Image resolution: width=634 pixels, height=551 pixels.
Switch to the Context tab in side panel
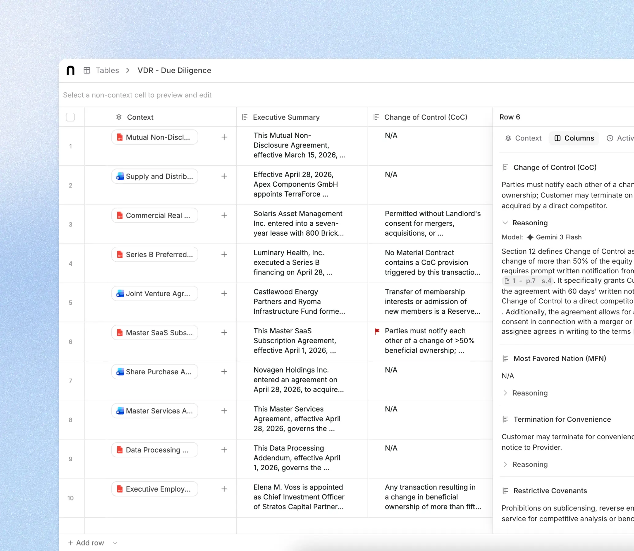pos(523,138)
